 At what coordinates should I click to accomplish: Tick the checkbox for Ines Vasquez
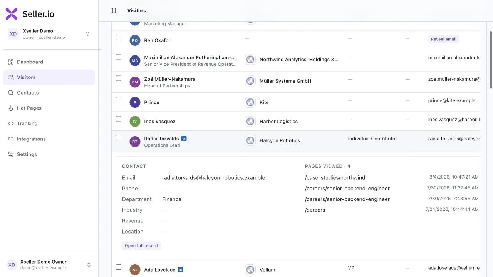coord(119,118)
